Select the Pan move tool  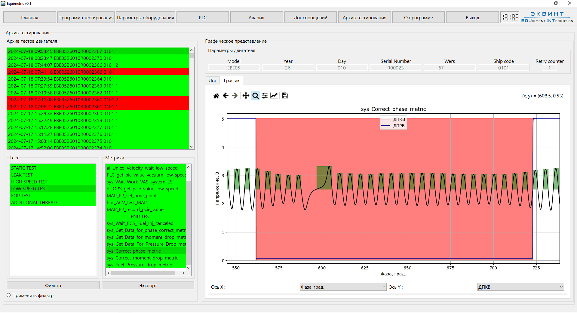tap(246, 96)
